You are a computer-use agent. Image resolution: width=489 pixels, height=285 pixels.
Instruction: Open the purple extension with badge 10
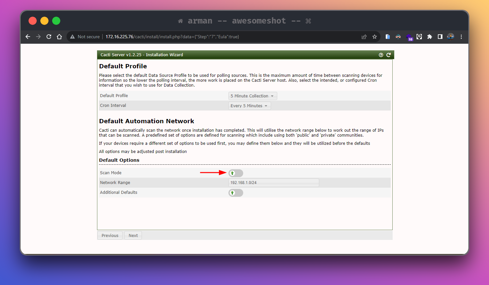(409, 37)
